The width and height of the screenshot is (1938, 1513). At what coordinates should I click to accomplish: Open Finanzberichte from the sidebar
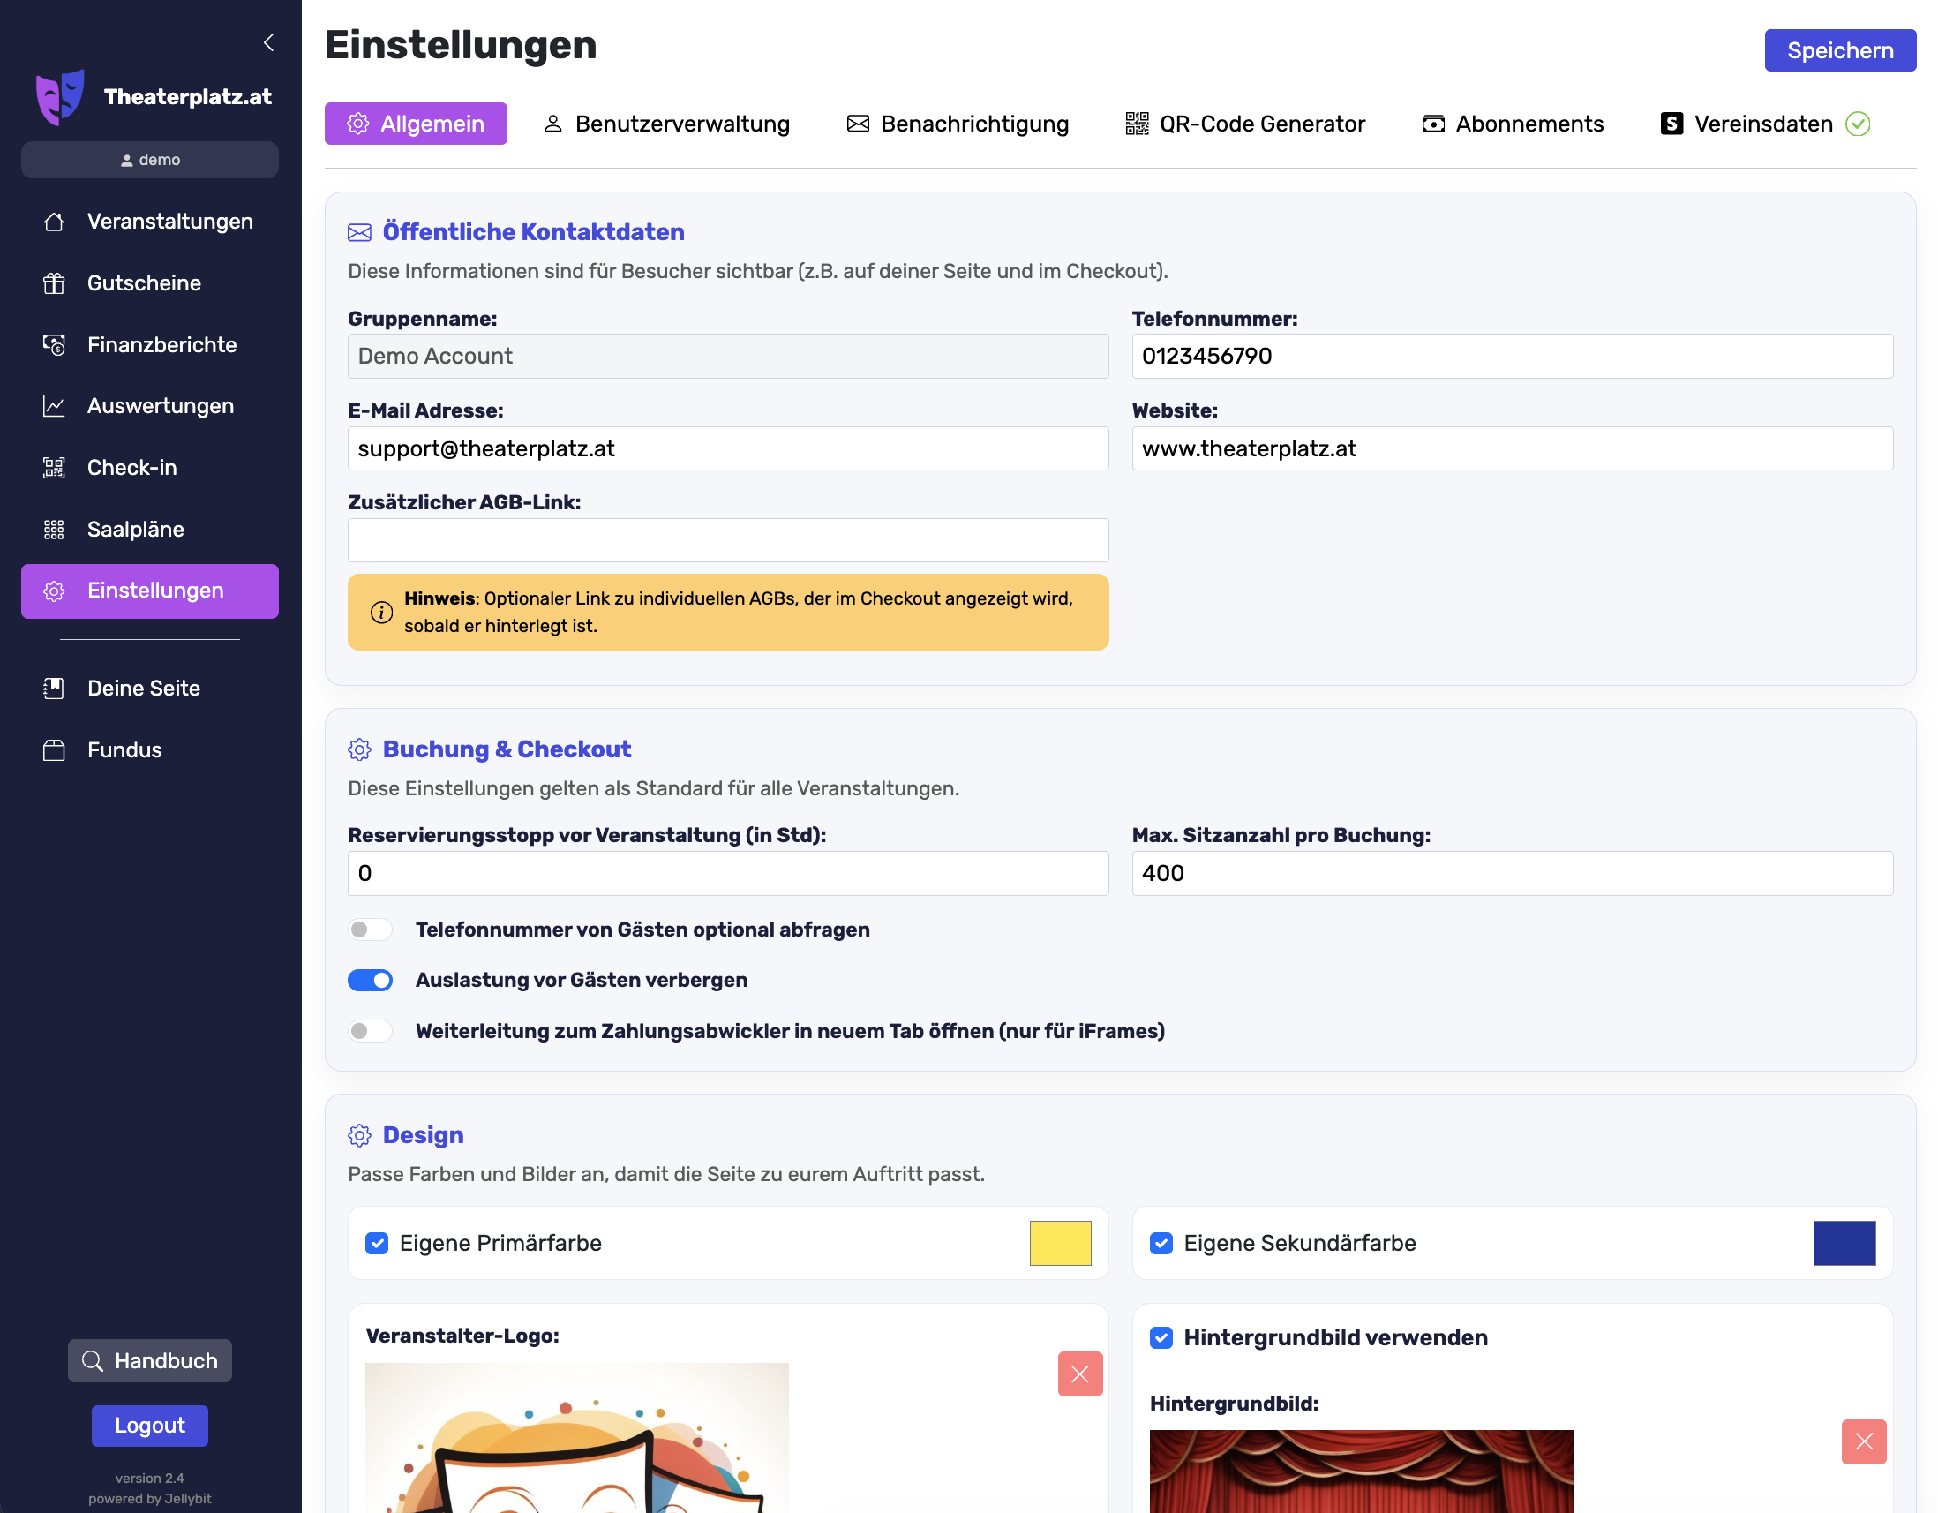click(x=161, y=344)
